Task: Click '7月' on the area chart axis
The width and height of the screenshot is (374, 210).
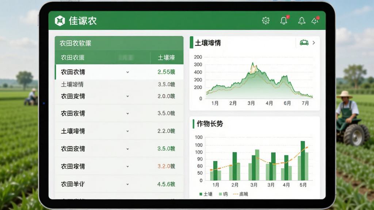Action: coord(305,103)
